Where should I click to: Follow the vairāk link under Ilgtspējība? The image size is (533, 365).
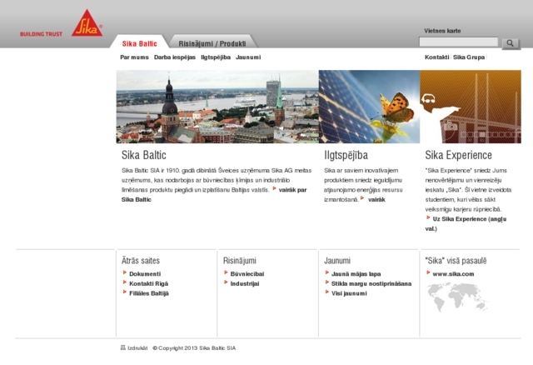coord(376,200)
